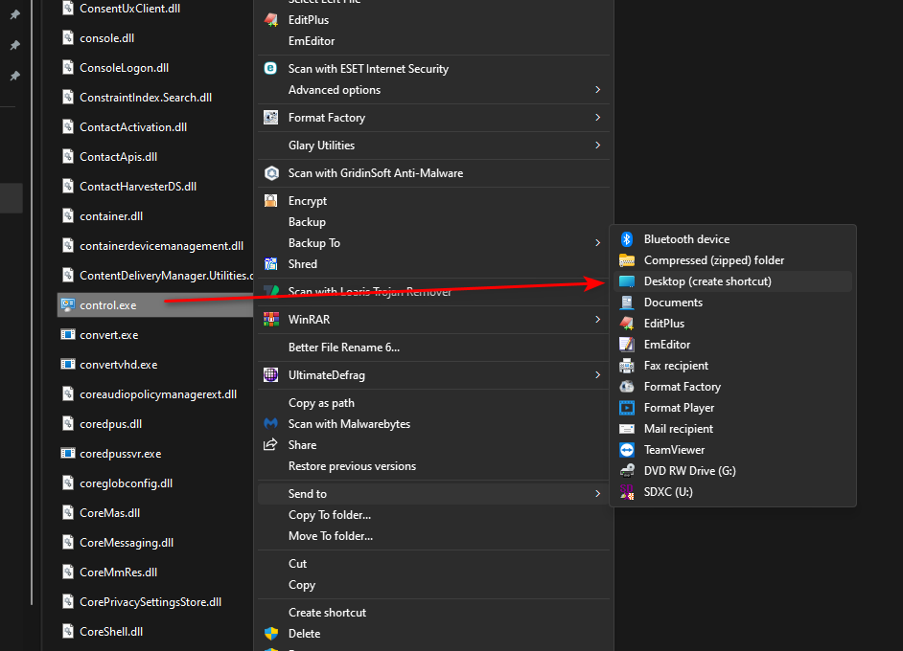This screenshot has height=651, width=903.
Task: Select file console.dll
Action: click(x=106, y=38)
